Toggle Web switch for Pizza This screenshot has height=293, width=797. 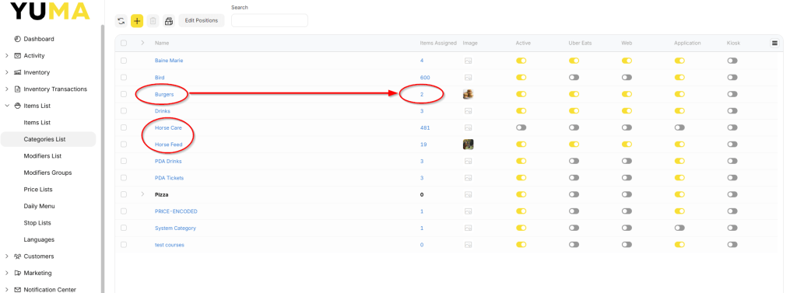pos(627,194)
